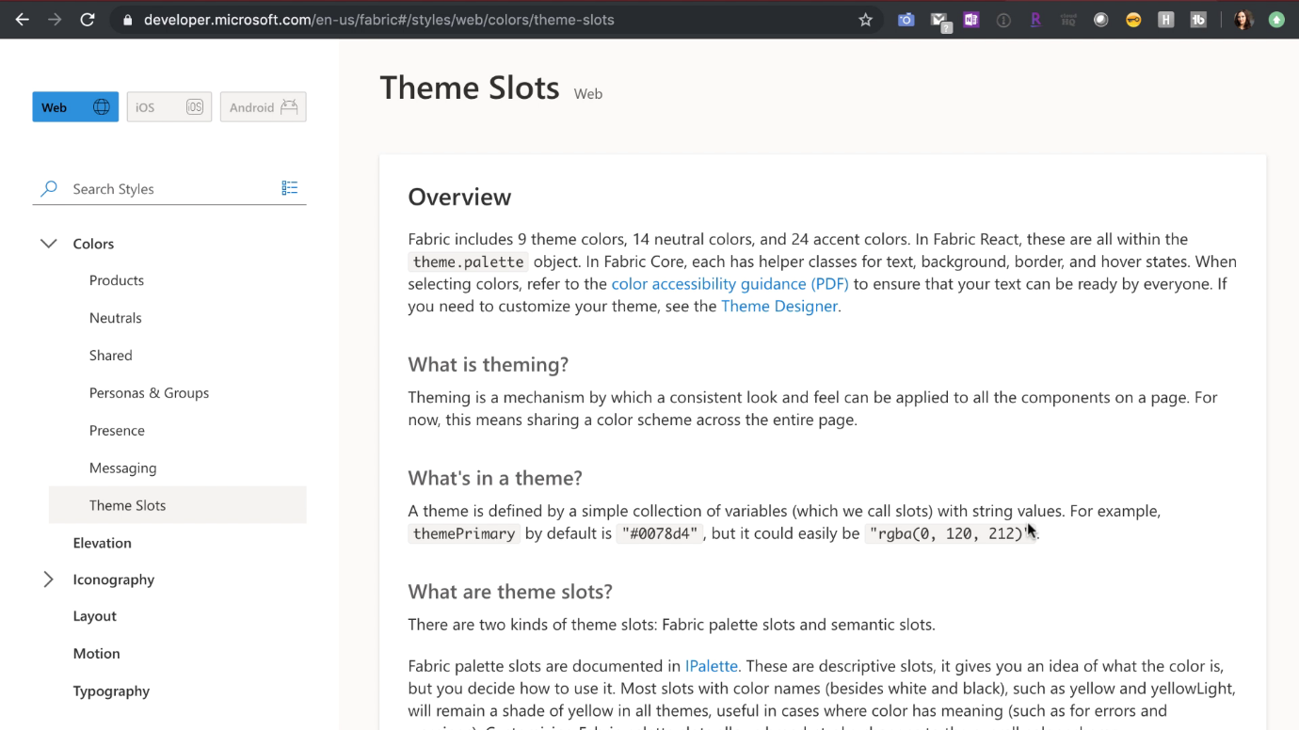The image size is (1299, 730).
Task: Open the OneNote clipper extension
Action: [971, 20]
